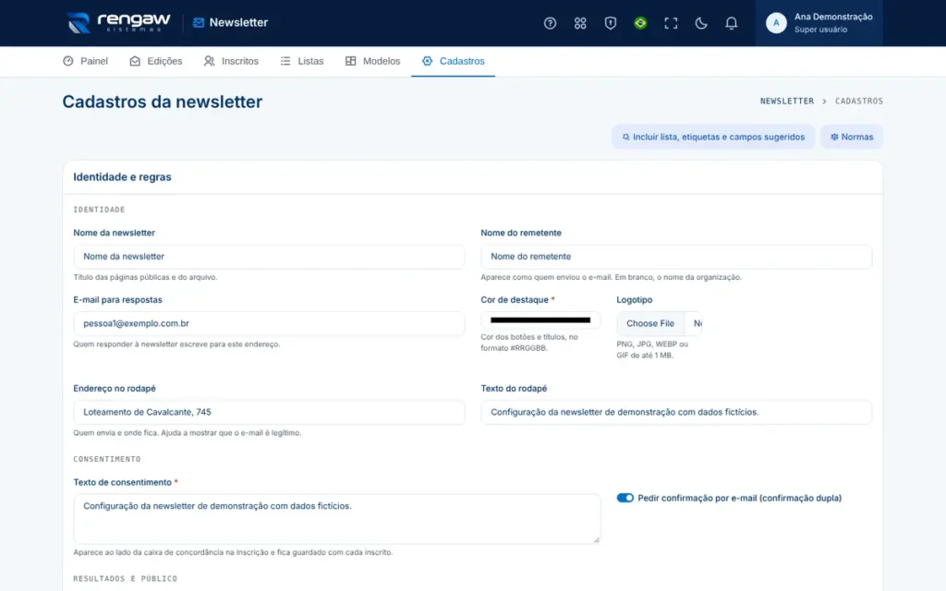
Task: Toggle Pedir confirmação por e-mail switch
Action: [625, 498]
